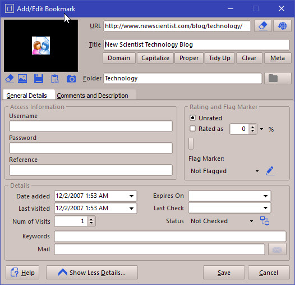This screenshot has width=295, height=285.
Task: Switch to Comments and Description tab
Action: click(x=93, y=96)
